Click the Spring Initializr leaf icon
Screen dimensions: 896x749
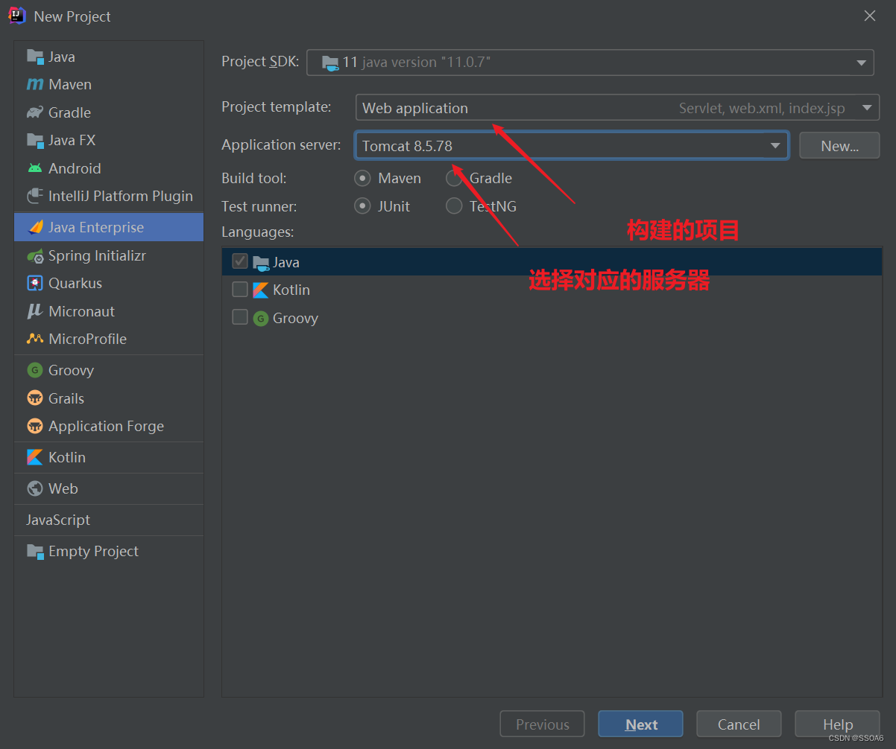click(35, 255)
